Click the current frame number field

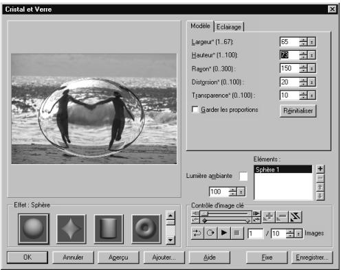[x=256, y=234]
